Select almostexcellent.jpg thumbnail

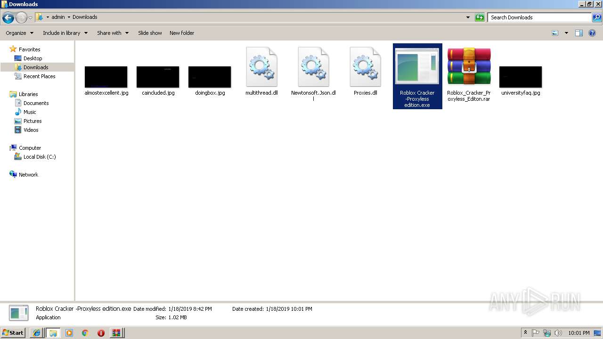(106, 77)
